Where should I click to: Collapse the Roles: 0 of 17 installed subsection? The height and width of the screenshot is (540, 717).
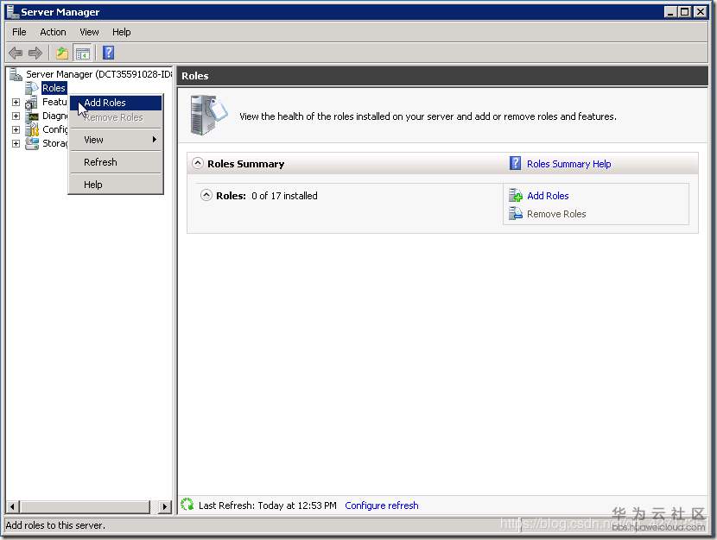(206, 195)
